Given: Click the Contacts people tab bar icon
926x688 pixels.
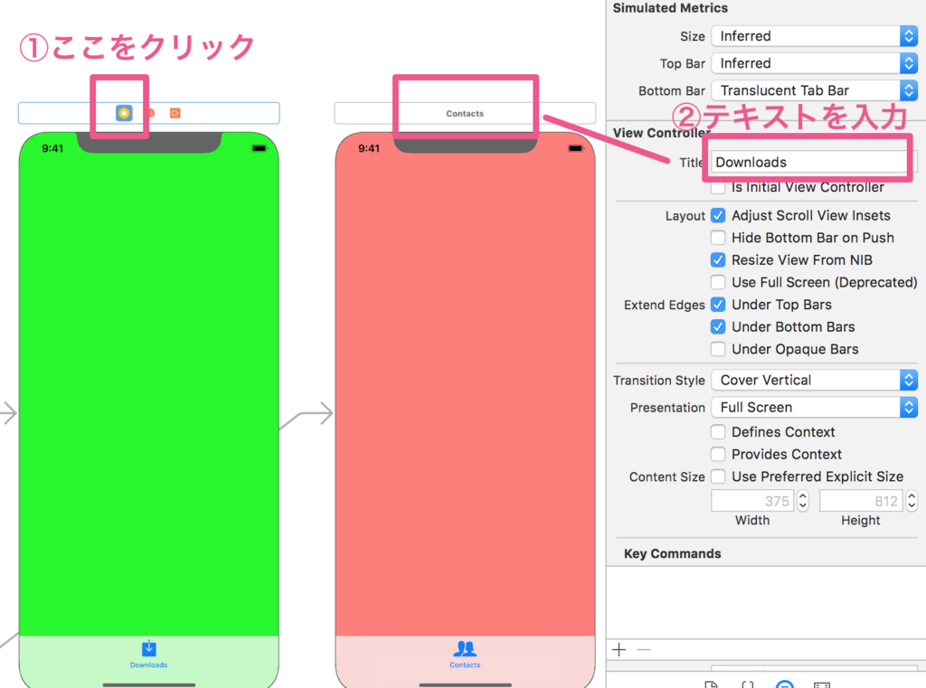Looking at the screenshot, I should click(465, 648).
